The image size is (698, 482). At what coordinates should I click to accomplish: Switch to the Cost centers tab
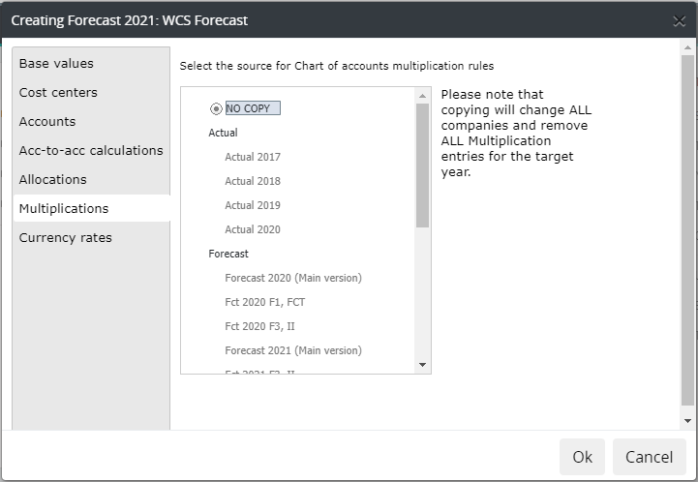point(58,93)
